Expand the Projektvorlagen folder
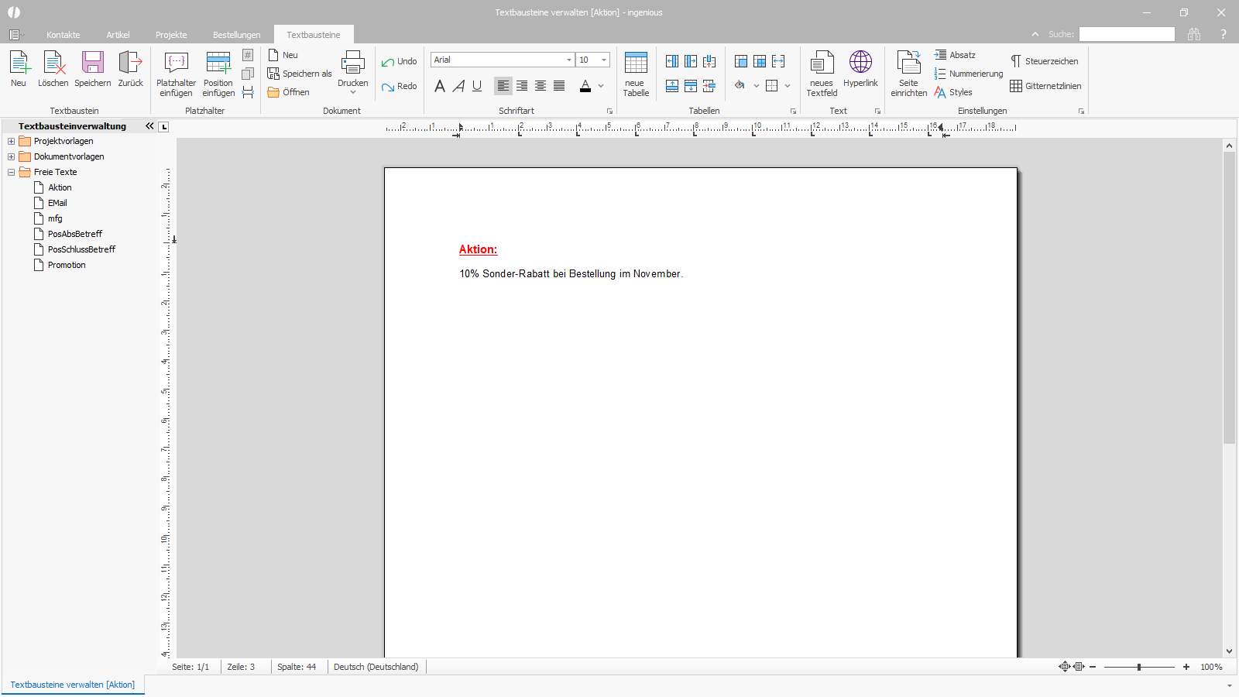This screenshot has height=697, width=1239. pyautogui.click(x=11, y=141)
